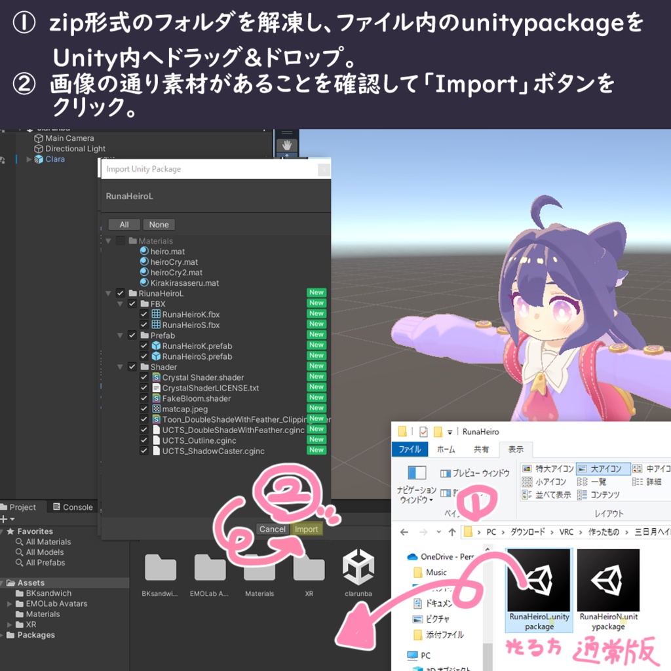The image size is (671, 671).
Task: Toggle ナビゲーション ウィンドウ in Explorer
Action: click(417, 484)
